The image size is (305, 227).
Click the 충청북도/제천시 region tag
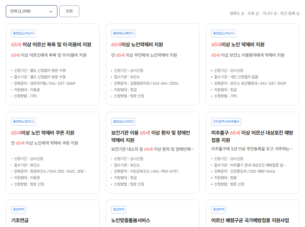coord(123,33)
